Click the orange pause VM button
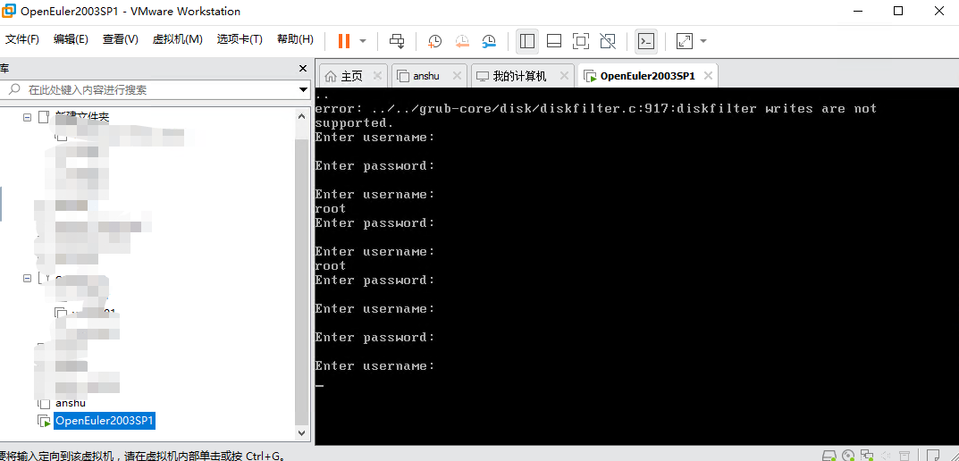959x461 pixels. click(344, 40)
